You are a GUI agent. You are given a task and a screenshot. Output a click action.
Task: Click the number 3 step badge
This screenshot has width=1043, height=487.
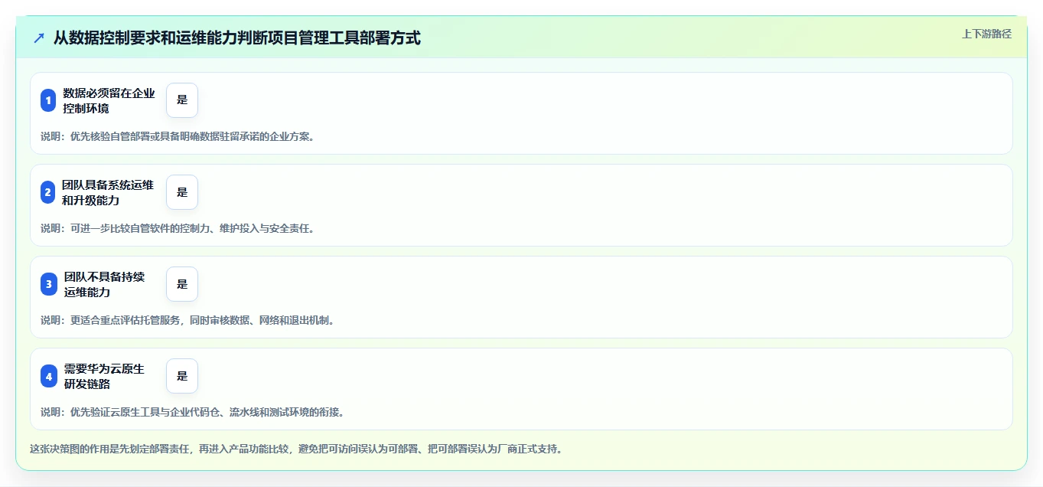48,284
